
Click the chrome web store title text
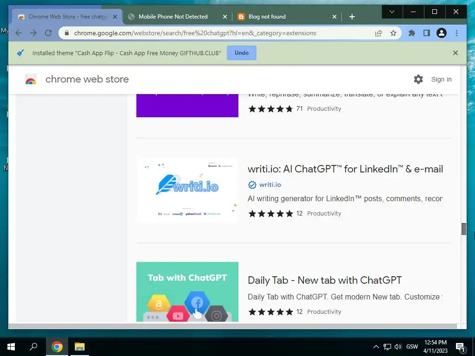click(x=87, y=79)
